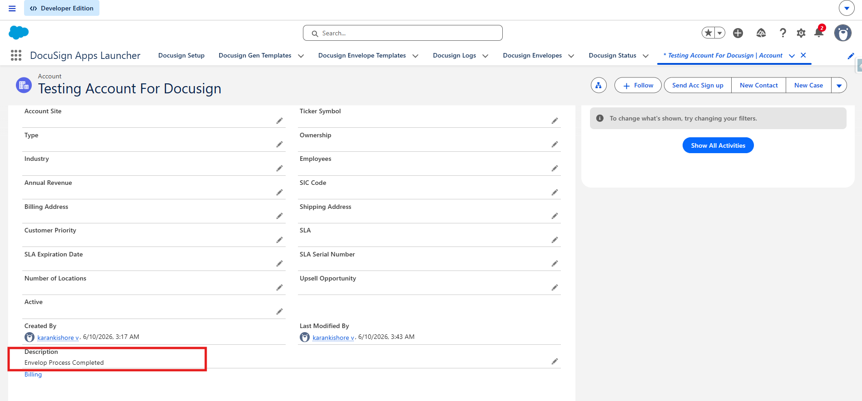Open the Docusign Status tab
The width and height of the screenshot is (862, 401).
pyautogui.click(x=612, y=55)
